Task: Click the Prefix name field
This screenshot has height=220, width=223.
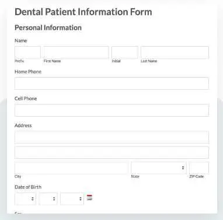Action: pyautogui.click(x=27, y=52)
